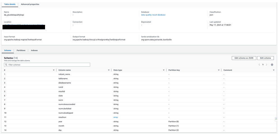
Task: Sort the Data type header arrow
Action: [x=164, y=70]
